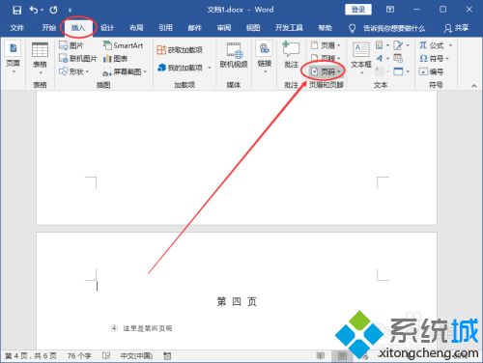Open the undo history dropdown arrow

pos(42,10)
